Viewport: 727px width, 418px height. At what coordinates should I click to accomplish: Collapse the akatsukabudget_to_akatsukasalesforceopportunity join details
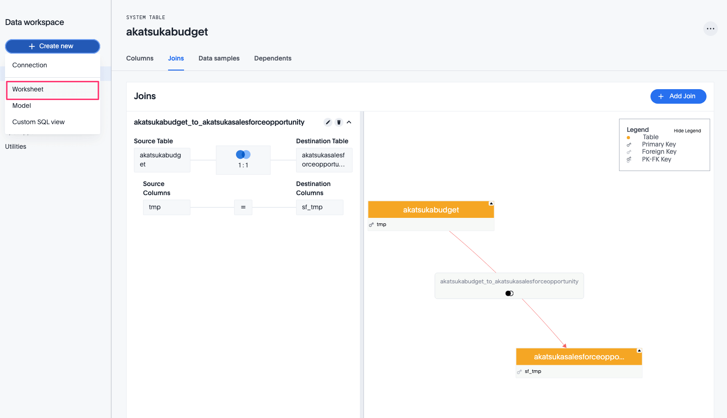click(x=349, y=122)
